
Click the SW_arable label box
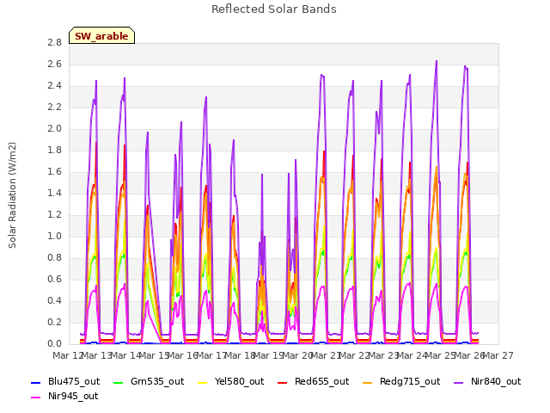tap(101, 35)
